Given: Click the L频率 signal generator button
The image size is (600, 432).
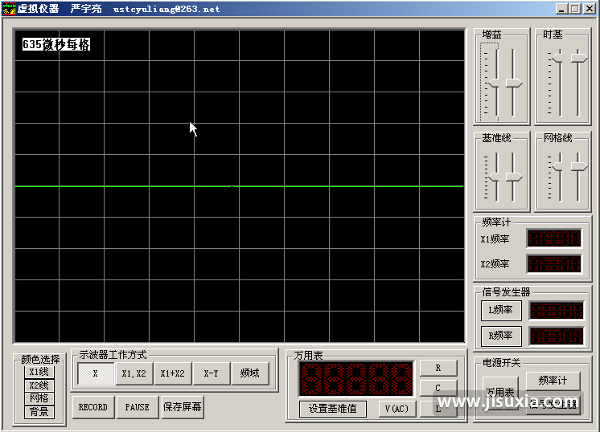Looking at the screenshot, I should pos(501,310).
